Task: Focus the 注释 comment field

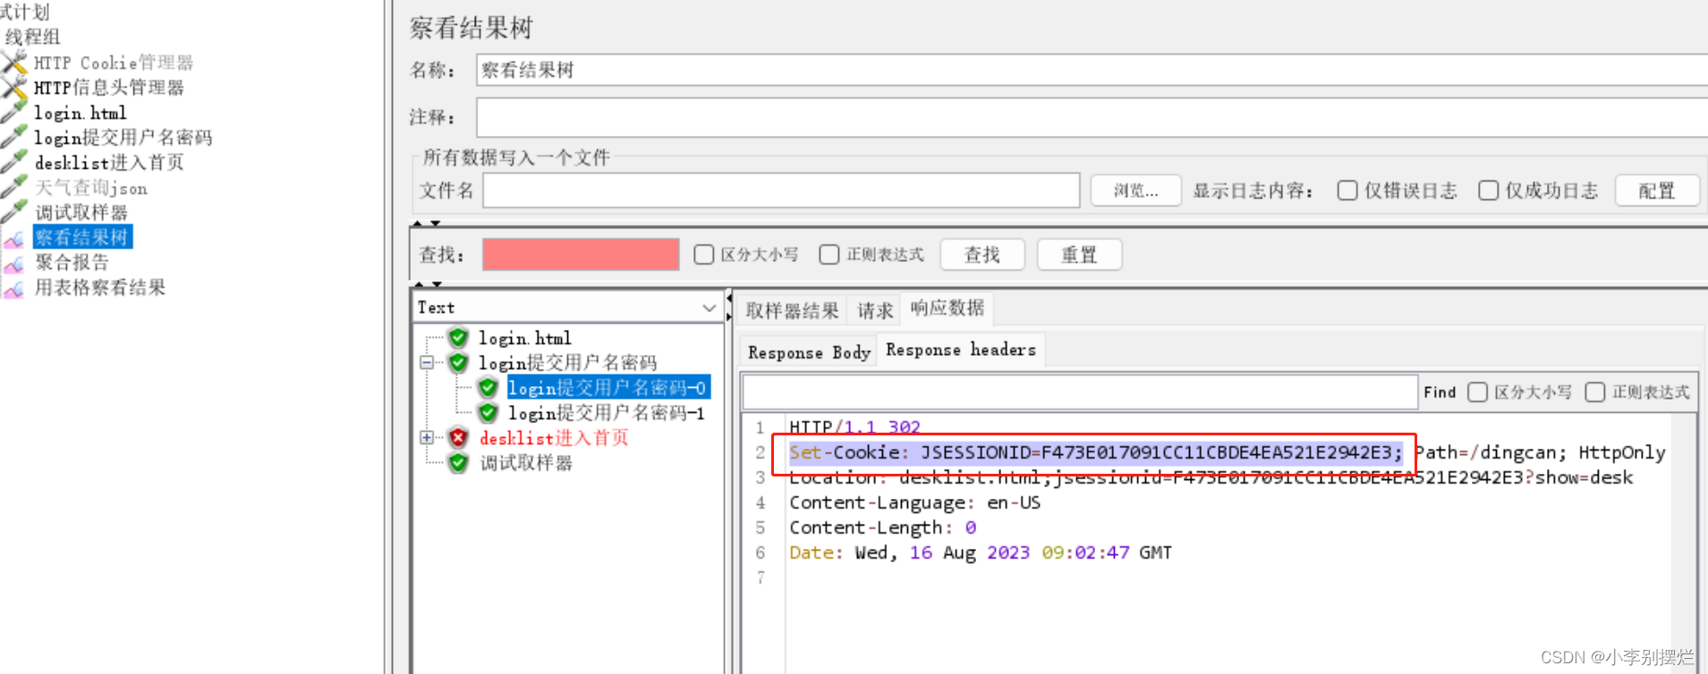Action: (x=1092, y=117)
